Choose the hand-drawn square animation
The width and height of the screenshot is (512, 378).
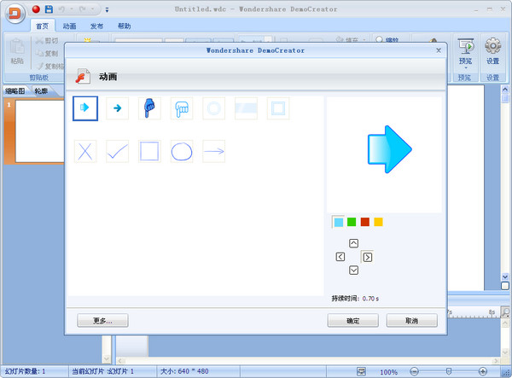click(x=149, y=152)
